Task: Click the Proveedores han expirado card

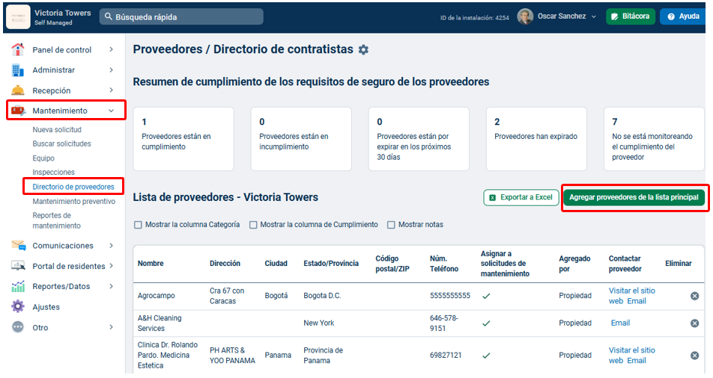Action: 536,139
